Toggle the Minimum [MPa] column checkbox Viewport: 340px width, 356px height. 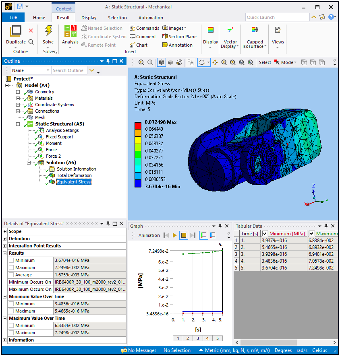pos(265,234)
